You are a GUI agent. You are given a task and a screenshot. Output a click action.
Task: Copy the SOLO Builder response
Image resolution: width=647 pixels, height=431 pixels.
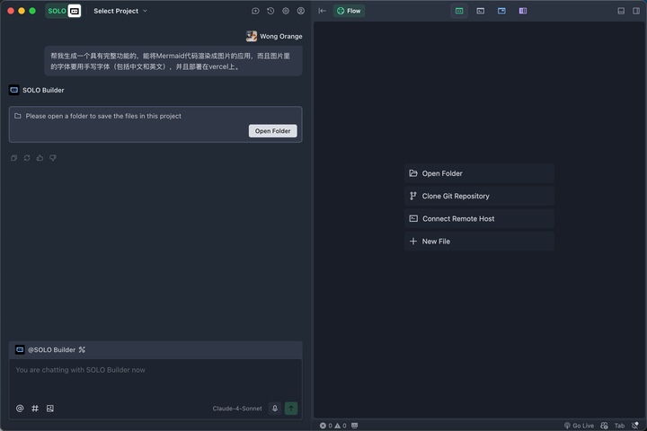tap(14, 158)
